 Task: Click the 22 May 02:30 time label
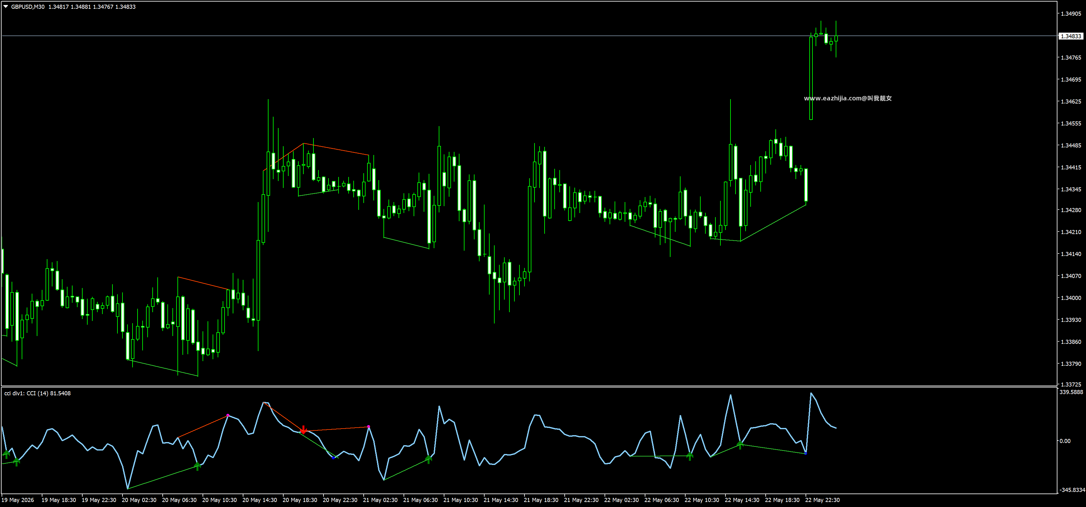(x=622, y=500)
